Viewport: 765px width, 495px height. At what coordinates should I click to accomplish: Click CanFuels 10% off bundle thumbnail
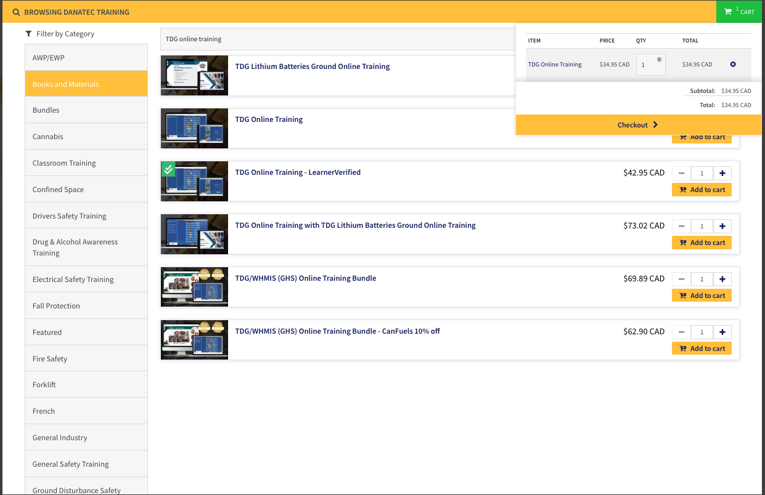(194, 340)
